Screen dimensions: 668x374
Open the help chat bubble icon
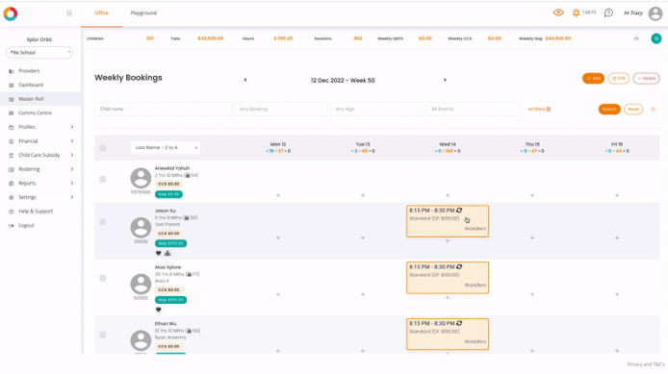tap(608, 12)
